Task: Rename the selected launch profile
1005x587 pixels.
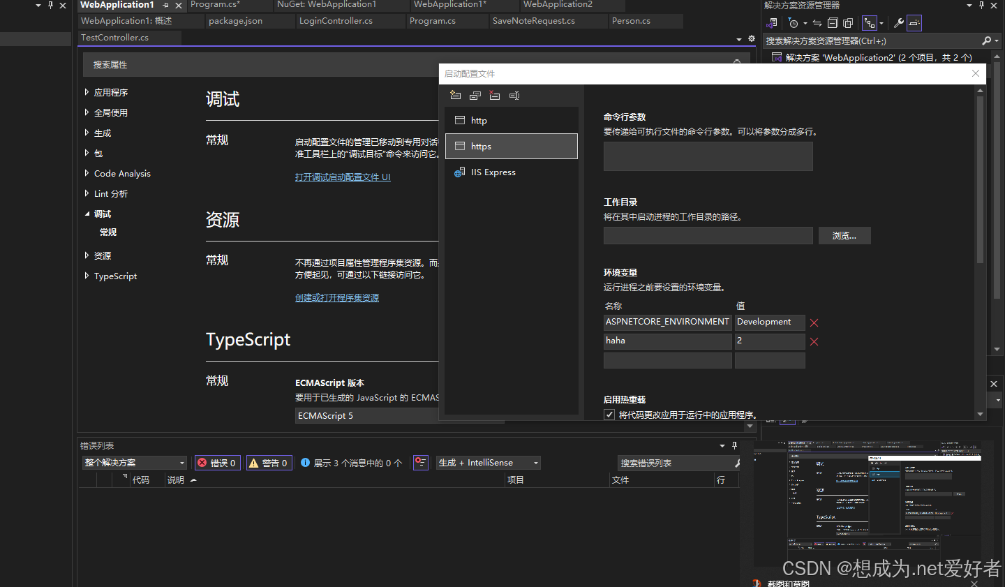Action: tap(514, 95)
